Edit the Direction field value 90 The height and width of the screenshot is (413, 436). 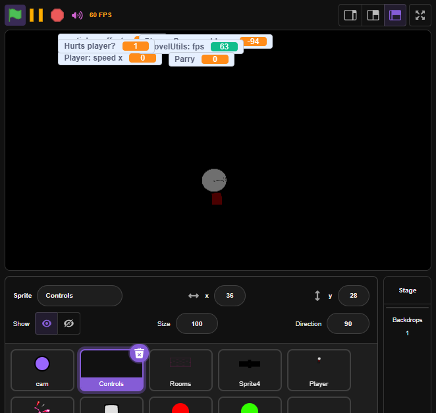pyautogui.click(x=348, y=323)
